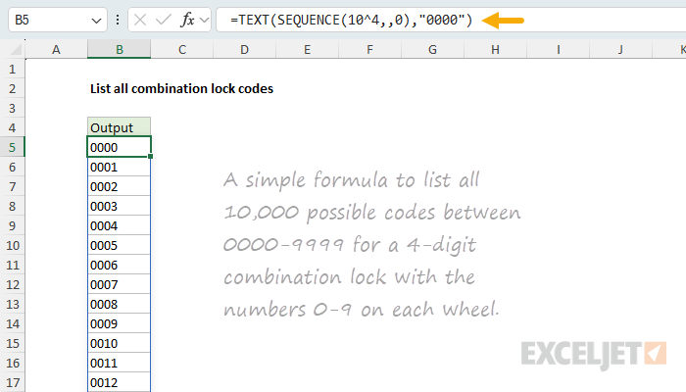
Task: Select cell containing 0010
Action: click(x=119, y=343)
